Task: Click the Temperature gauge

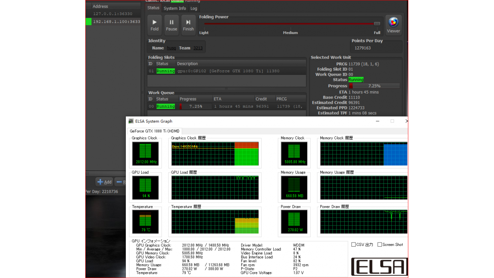Action: tap(145, 222)
